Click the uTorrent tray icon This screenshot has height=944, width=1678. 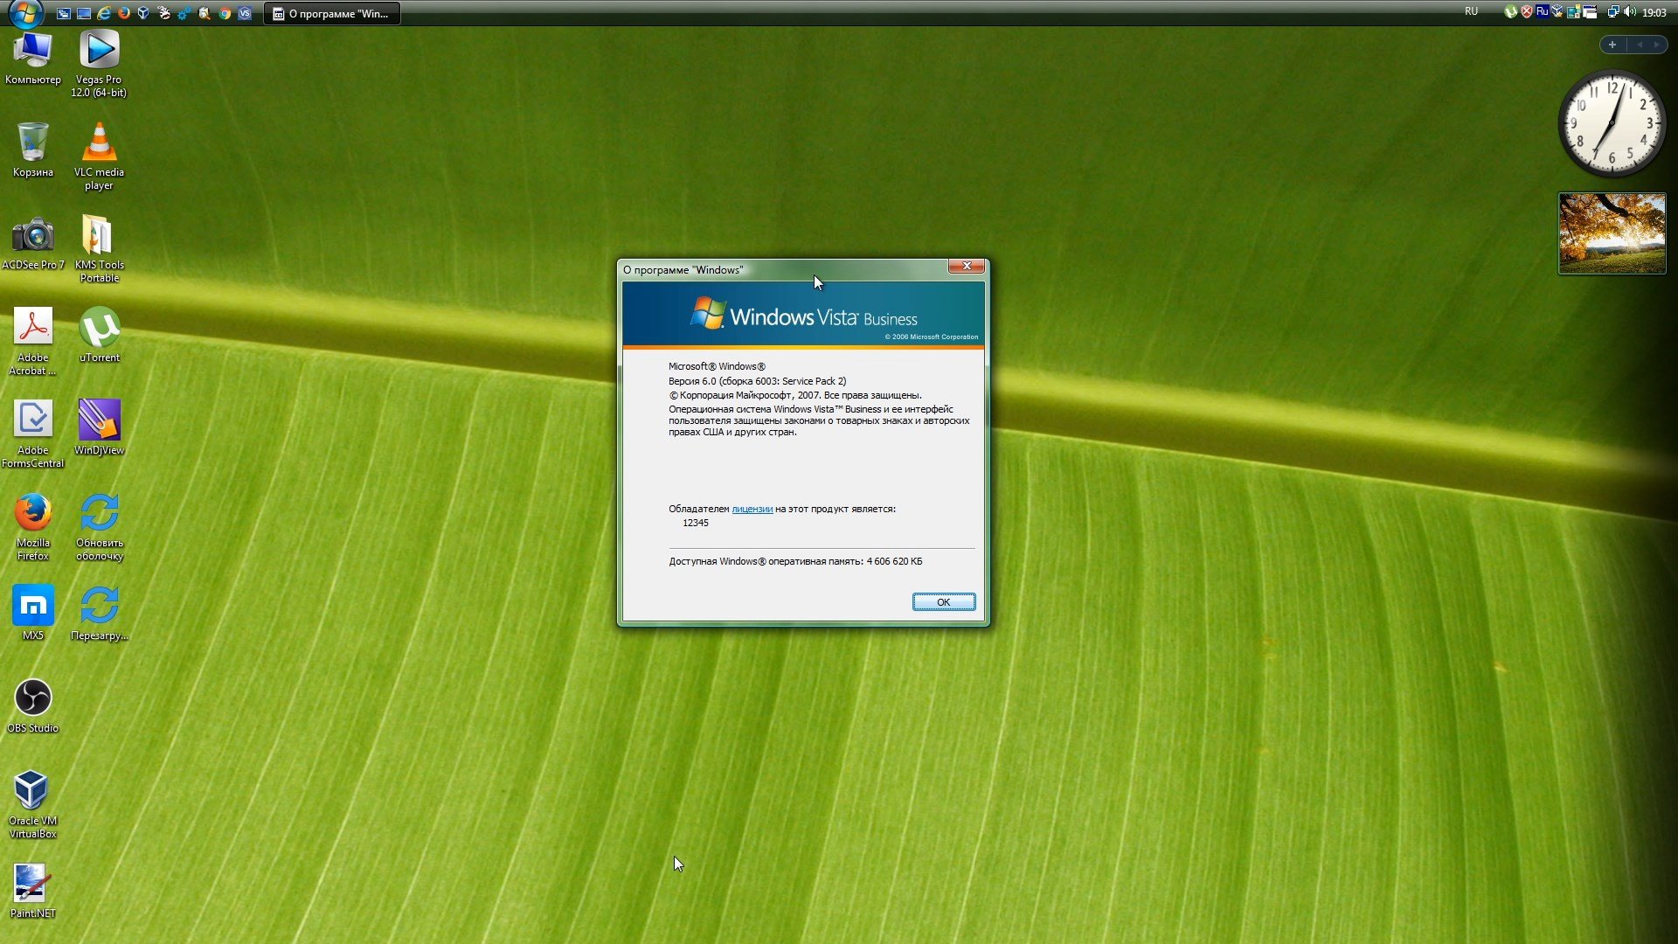click(x=1509, y=12)
